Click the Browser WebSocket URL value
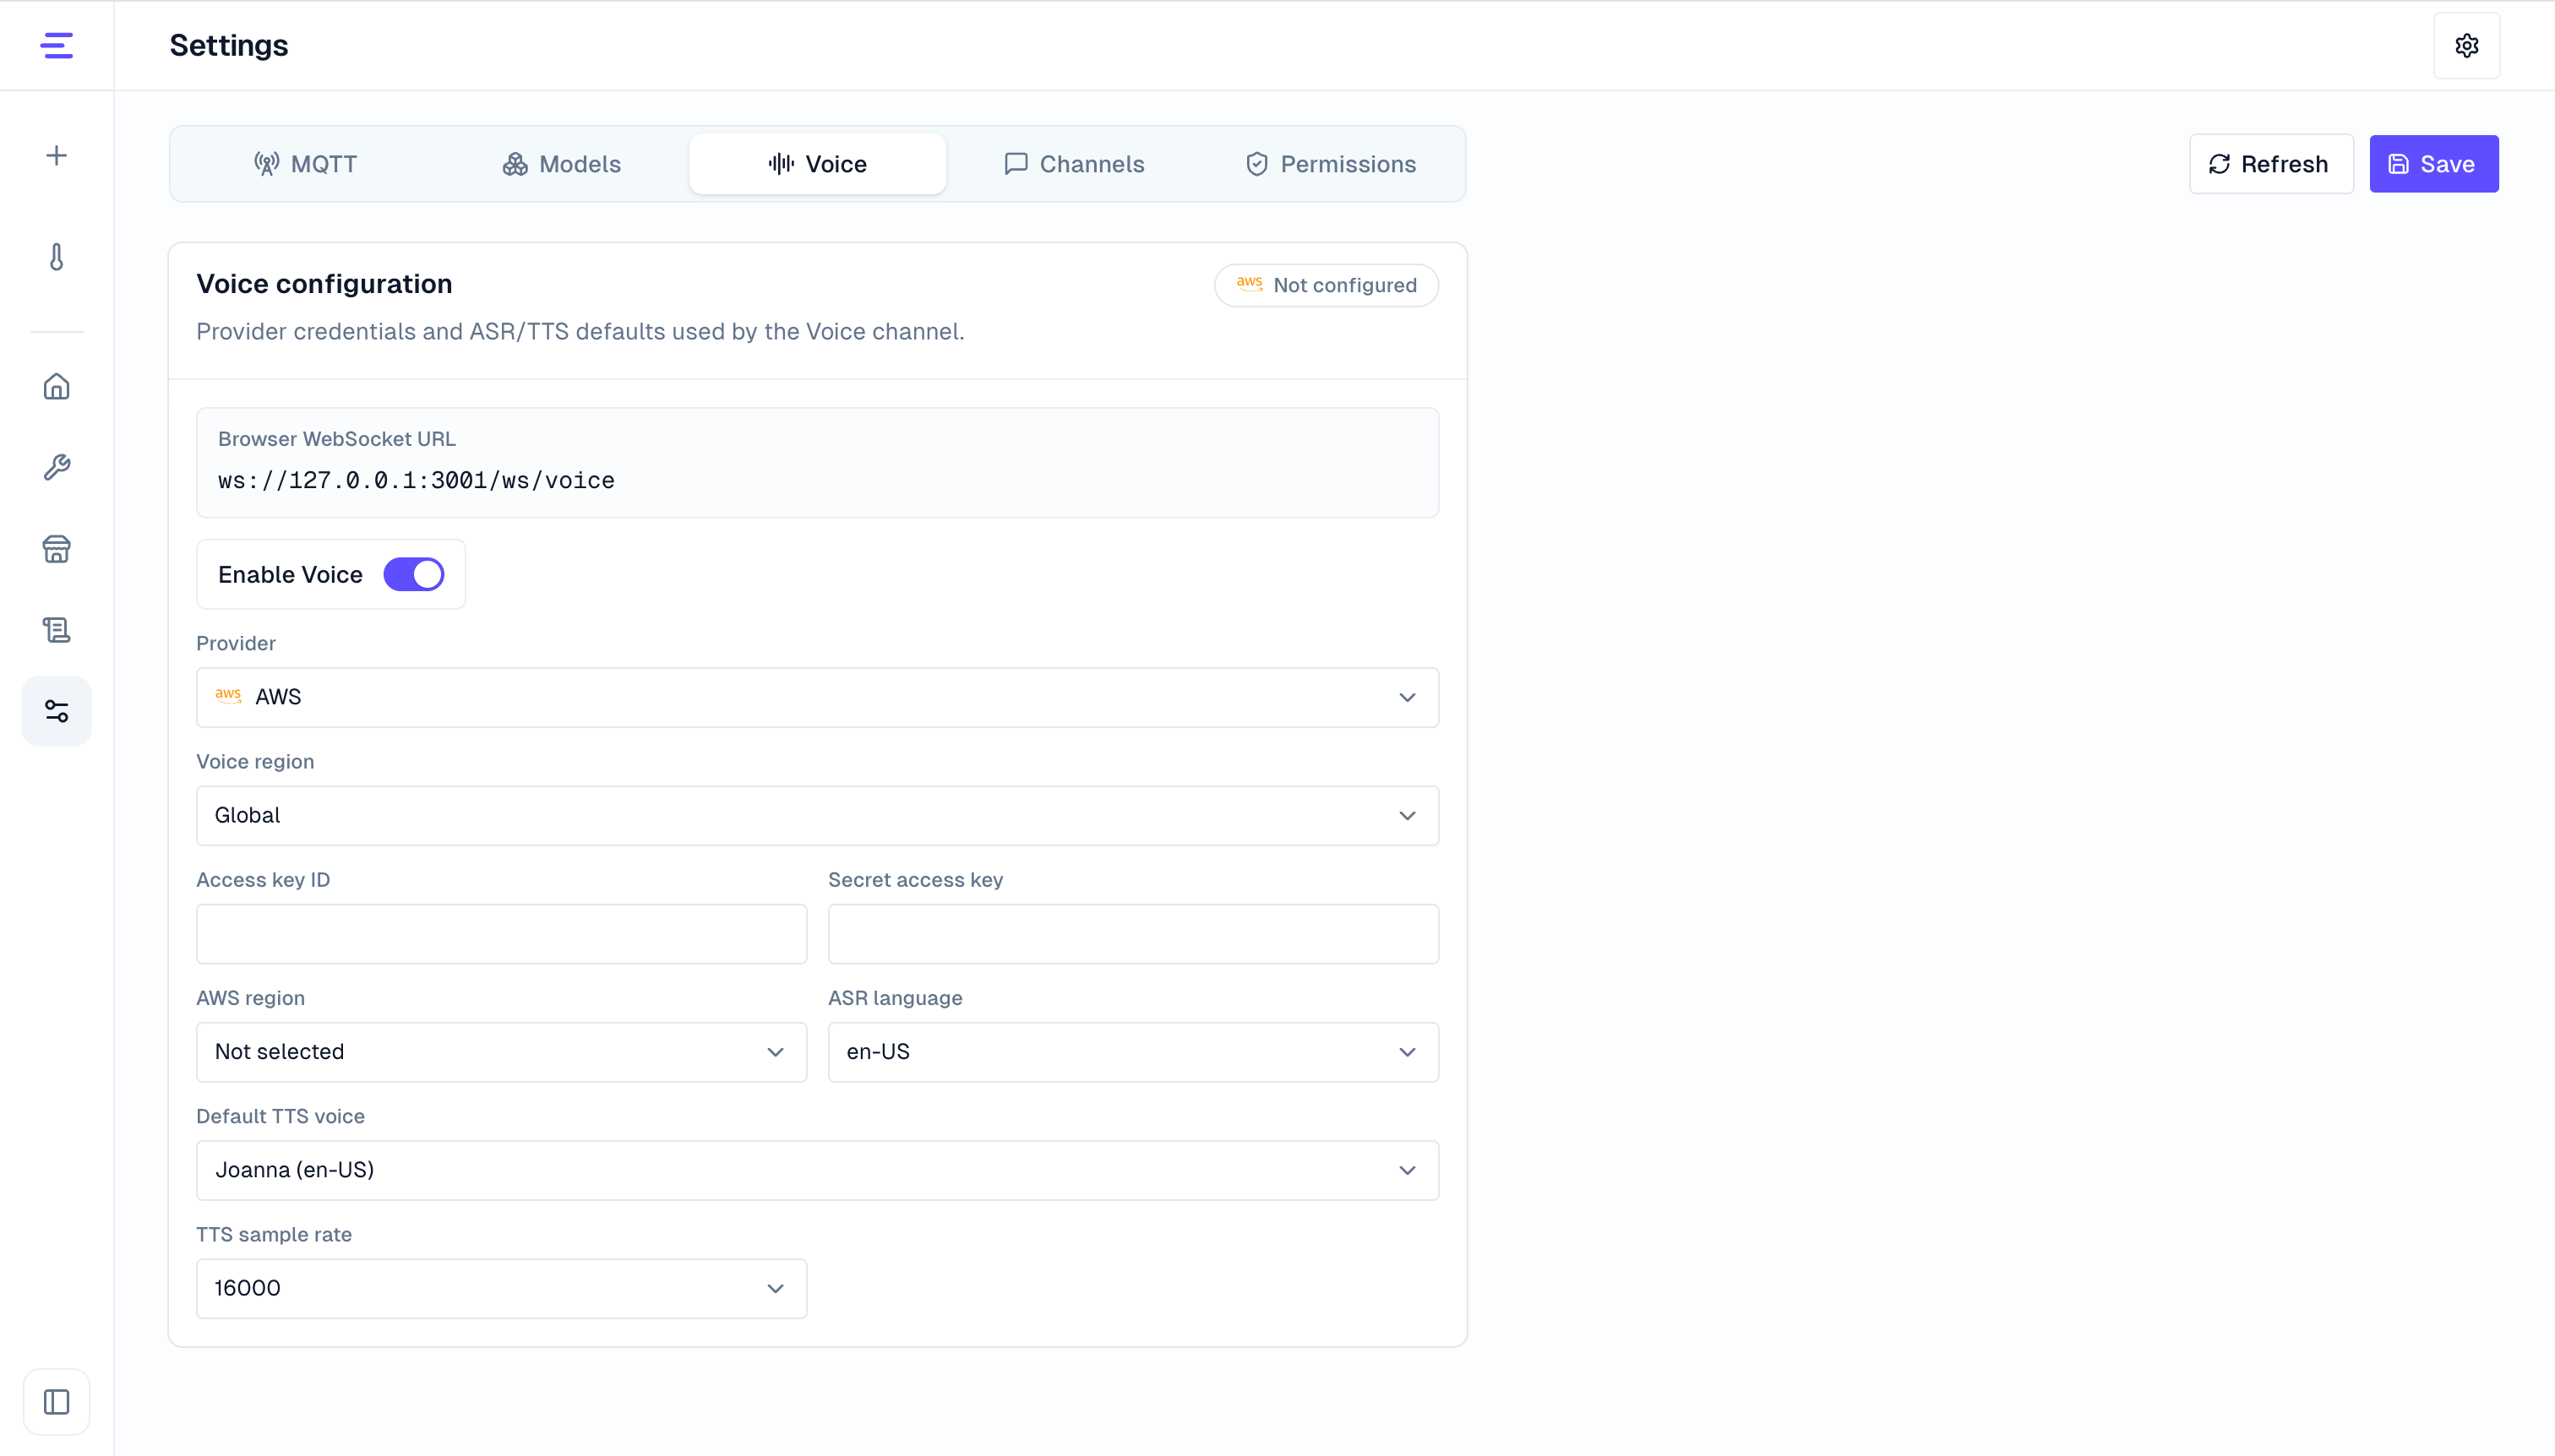Screen dimensions: 2555x1456 [417, 481]
